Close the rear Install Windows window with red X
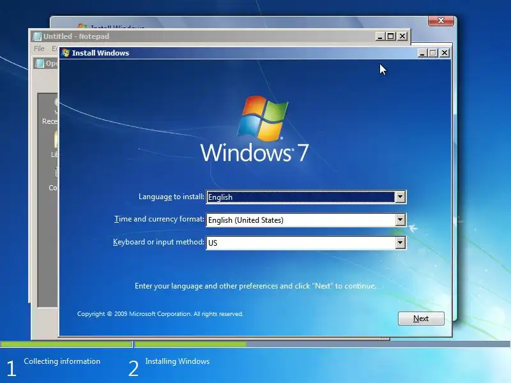Viewport: 511px width, 383px height. click(x=441, y=20)
